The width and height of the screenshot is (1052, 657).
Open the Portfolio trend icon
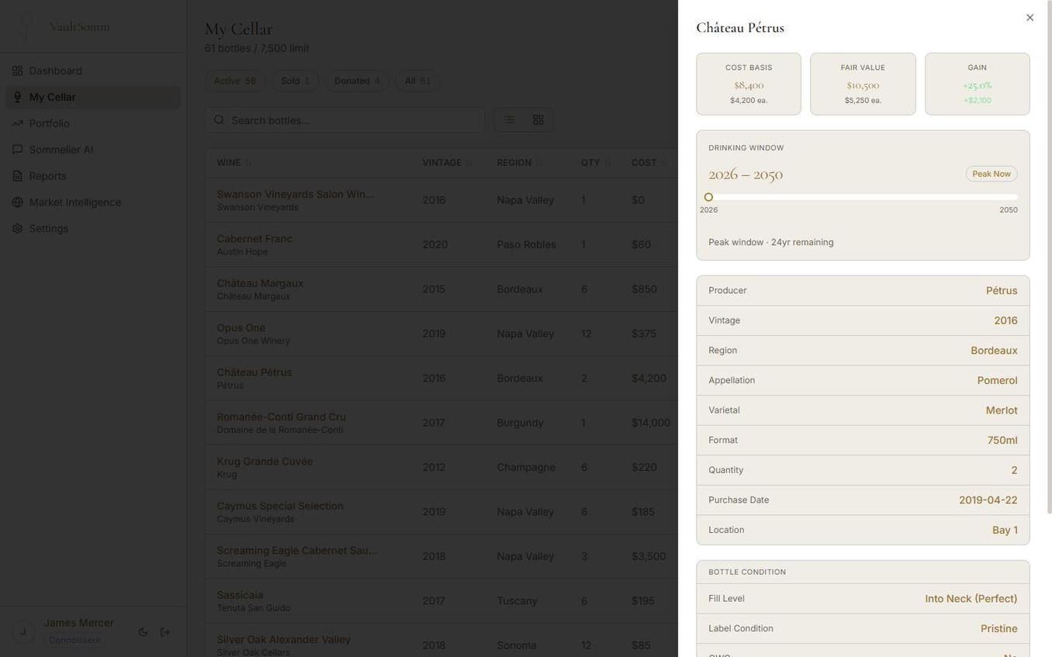coord(17,123)
